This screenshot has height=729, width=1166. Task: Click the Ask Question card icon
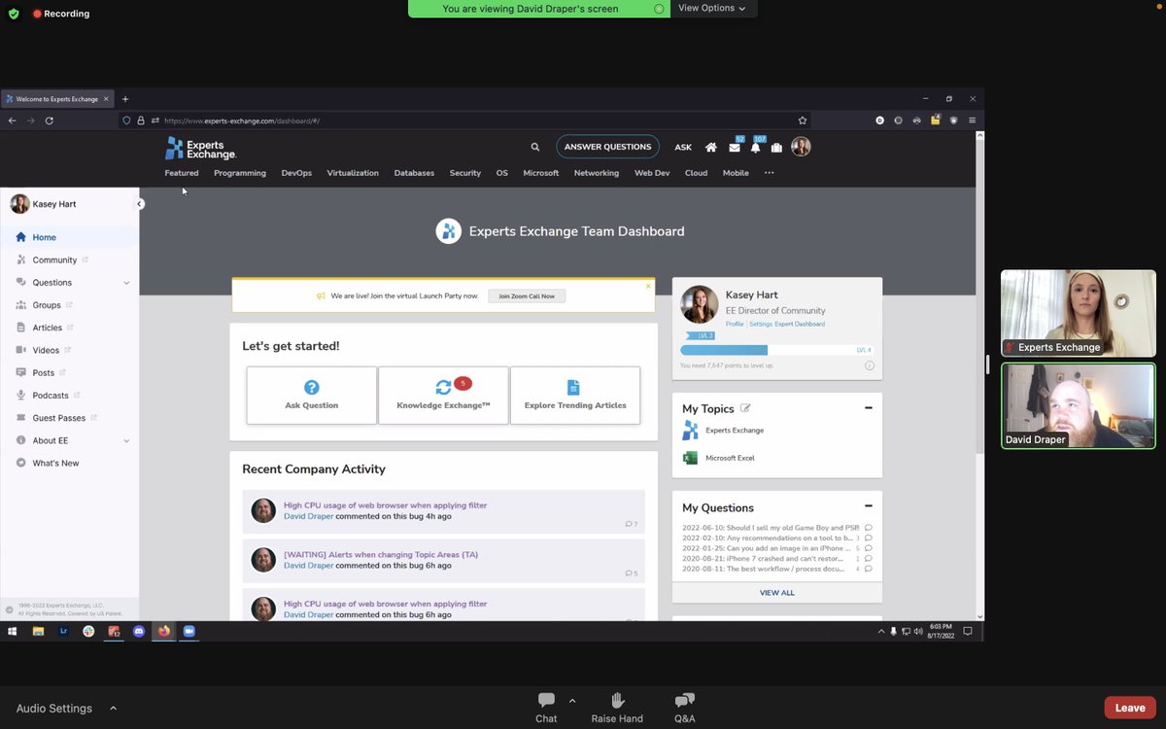[x=312, y=388]
